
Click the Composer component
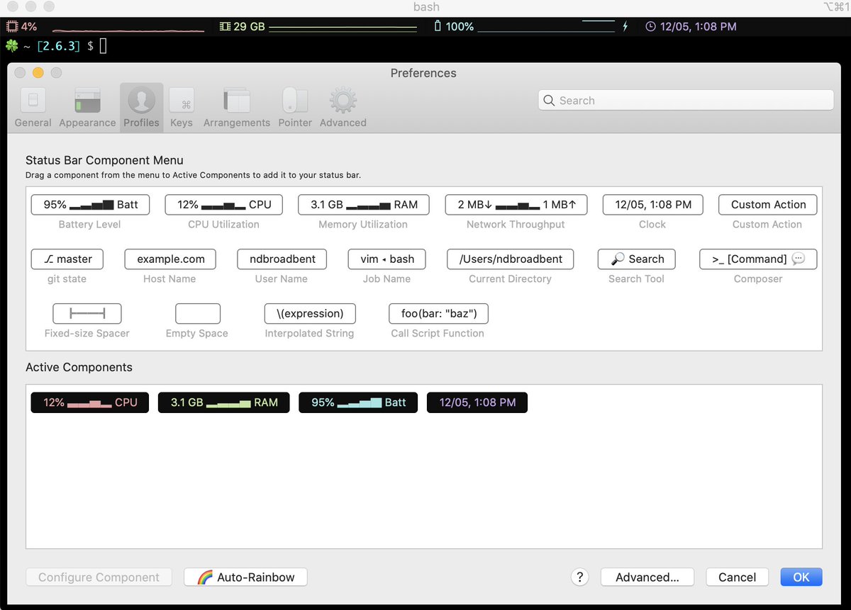pos(757,259)
